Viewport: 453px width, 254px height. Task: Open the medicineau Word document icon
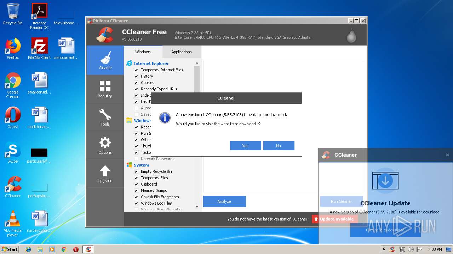[x=39, y=118]
